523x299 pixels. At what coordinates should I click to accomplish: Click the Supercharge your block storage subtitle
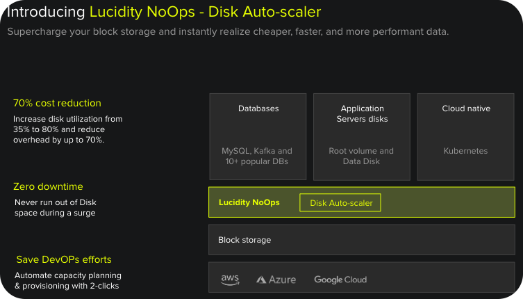229,32
